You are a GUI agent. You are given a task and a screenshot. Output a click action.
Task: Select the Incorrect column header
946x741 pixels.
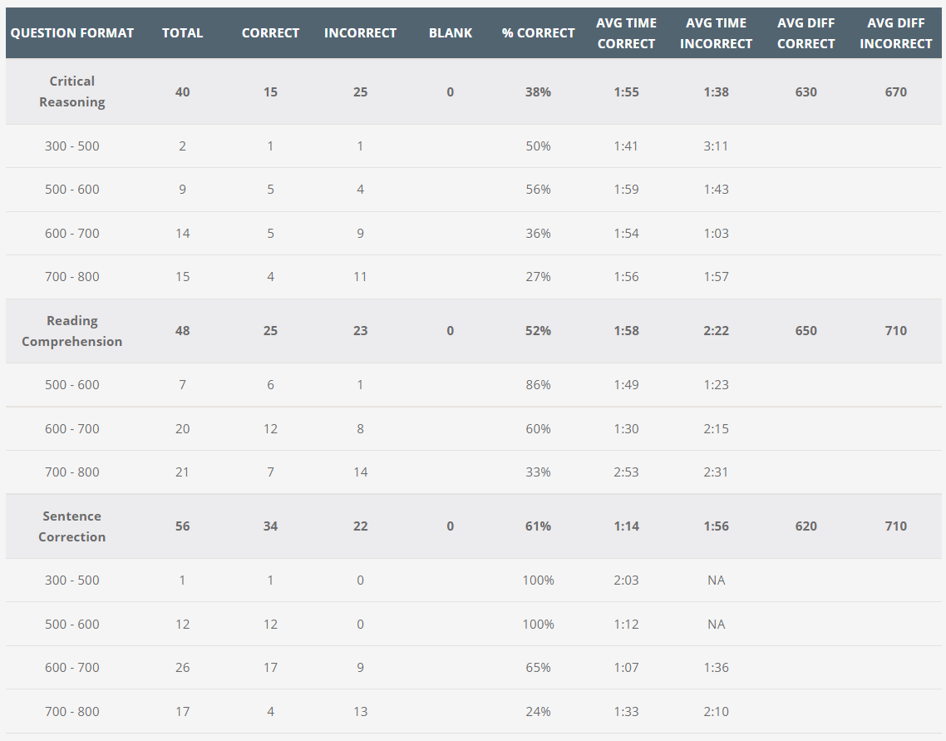pyautogui.click(x=360, y=33)
